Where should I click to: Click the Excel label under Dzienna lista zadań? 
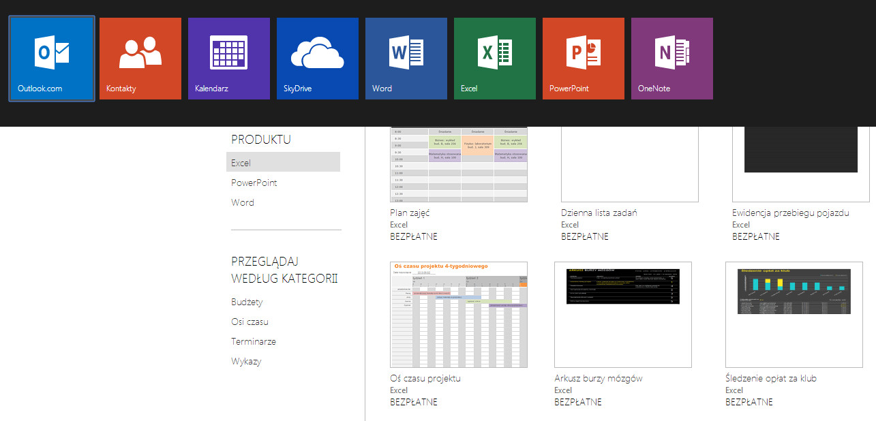point(570,225)
